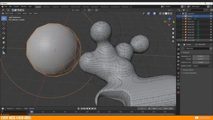Click the Subscribe button in banner
Image resolution: width=213 pixels, height=120 pixels.
coord(203,118)
